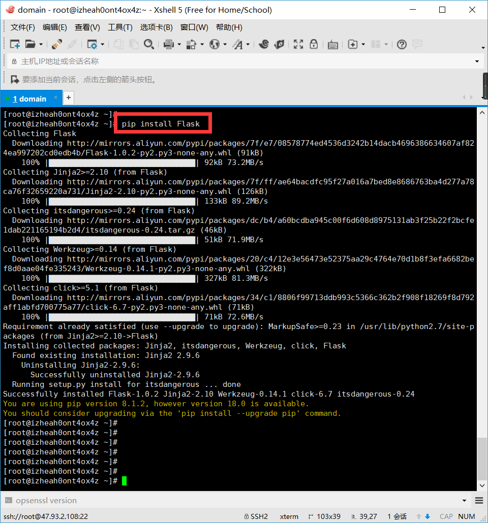
Task: Expand the New Tab toolbar dropdown arrow
Action: pos(363,44)
